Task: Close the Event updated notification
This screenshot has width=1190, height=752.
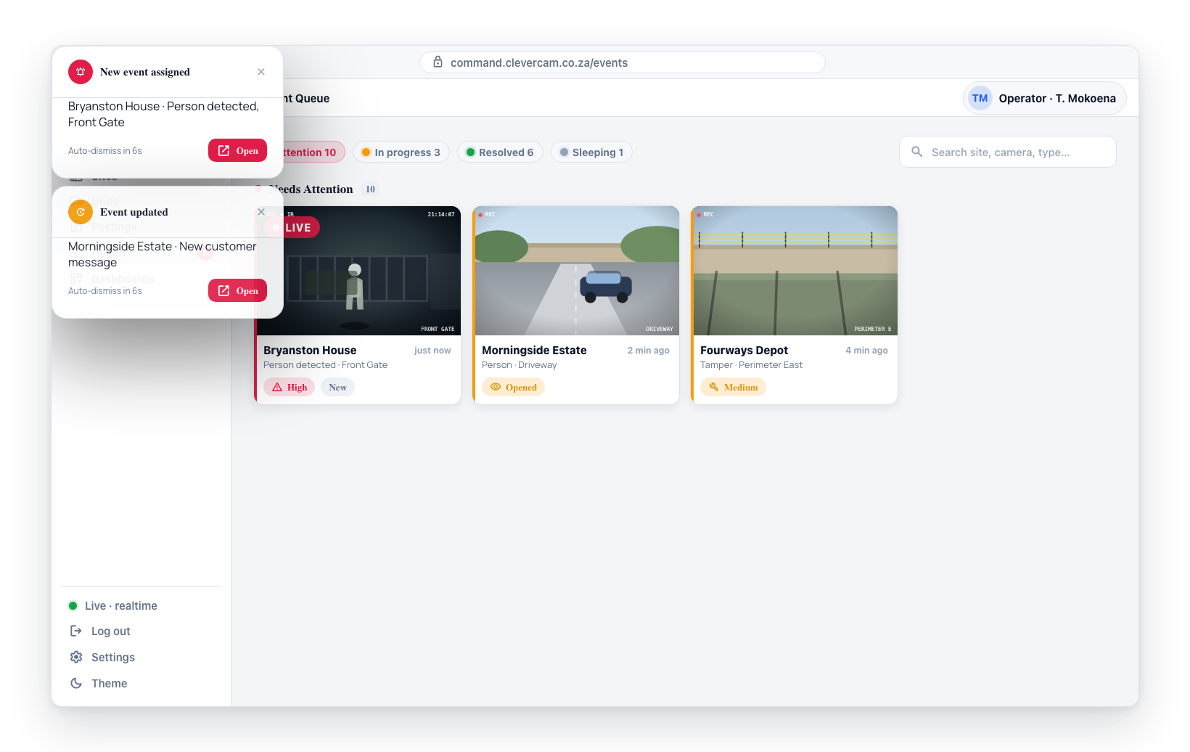Action: [261, 212]
